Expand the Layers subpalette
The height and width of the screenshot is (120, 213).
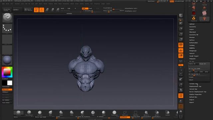(x=192, y=29)
